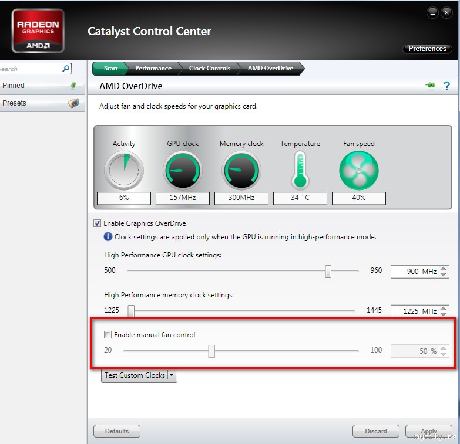This screenshot has width=460, height=444.
Task: Click the Memory clock gauge
Action: click(241, 171)
